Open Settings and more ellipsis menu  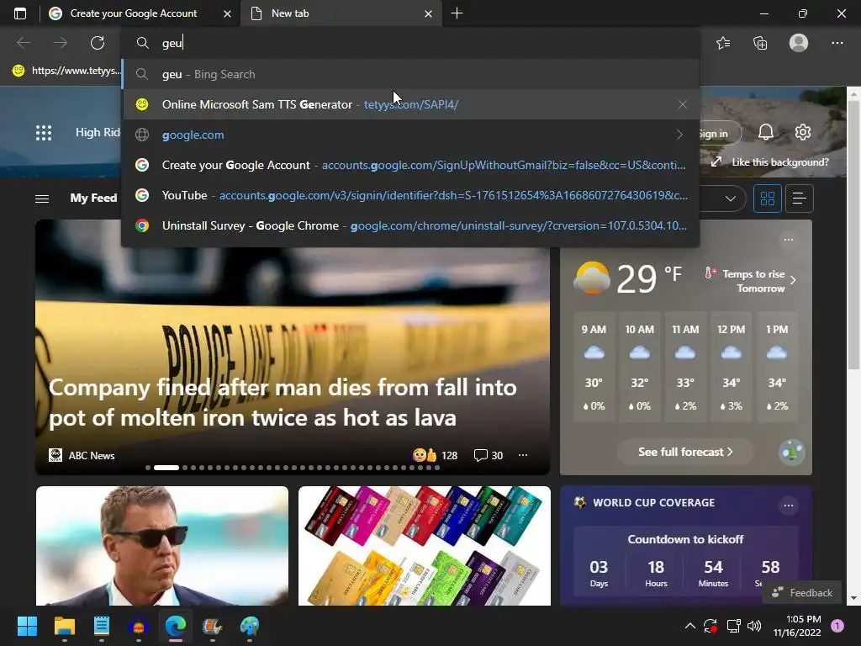point(837,43)
